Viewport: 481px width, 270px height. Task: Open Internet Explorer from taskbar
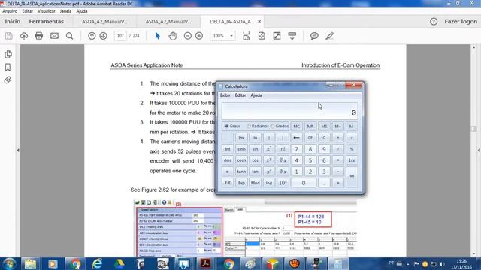pyautogui.click(x=97, y=263)
